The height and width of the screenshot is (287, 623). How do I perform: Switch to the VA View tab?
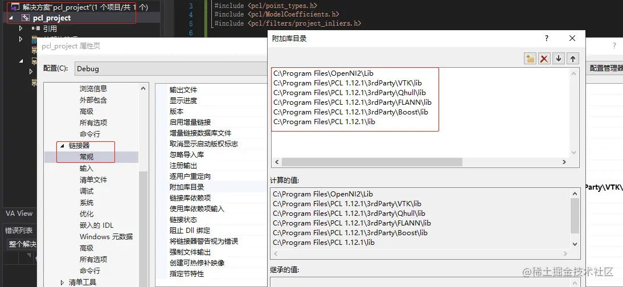[19, 214]
